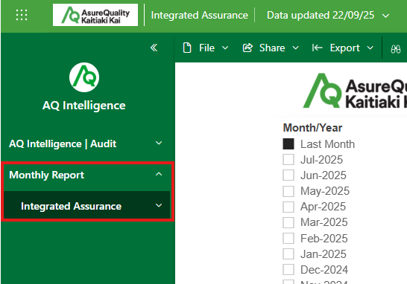Expand AQ Intelligence | Audit section chevron

pos(159,143)
